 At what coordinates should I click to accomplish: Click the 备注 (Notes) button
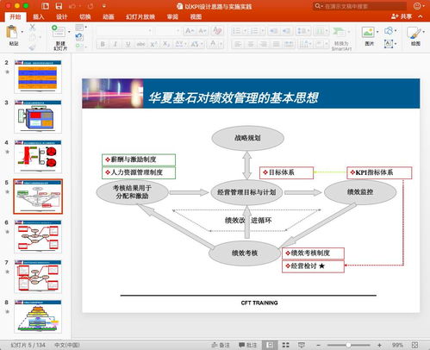tap(221, 345)
